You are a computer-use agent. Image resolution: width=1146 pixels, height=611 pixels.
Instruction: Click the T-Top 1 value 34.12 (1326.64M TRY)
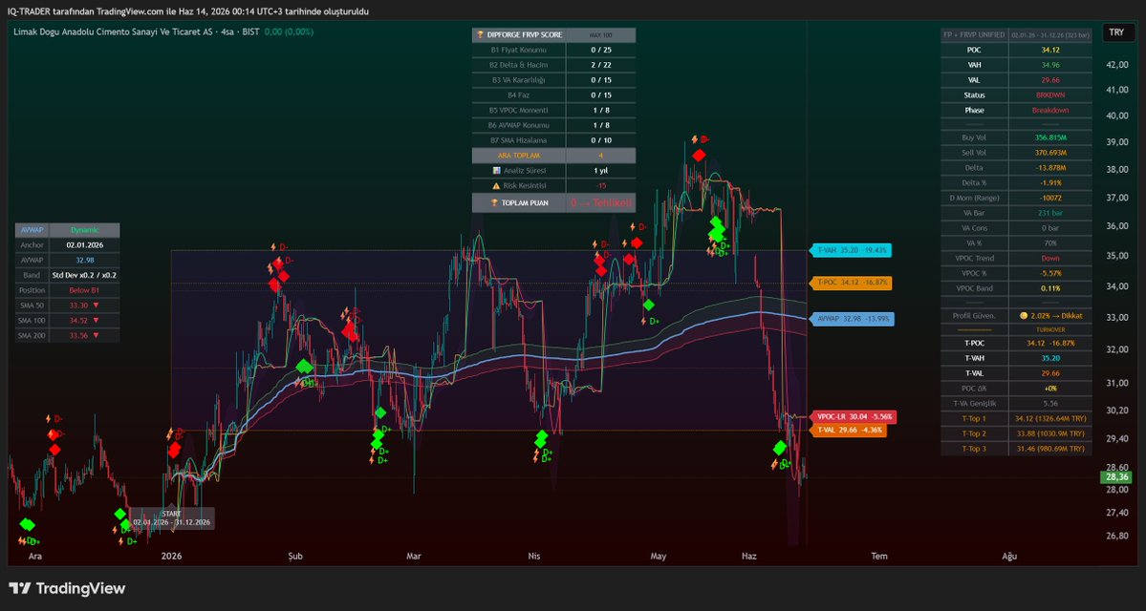pyautogui.click(x=1049, y=418)
